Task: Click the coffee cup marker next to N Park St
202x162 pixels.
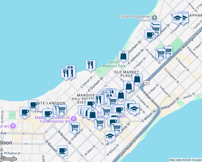Action: click(25, 112)
